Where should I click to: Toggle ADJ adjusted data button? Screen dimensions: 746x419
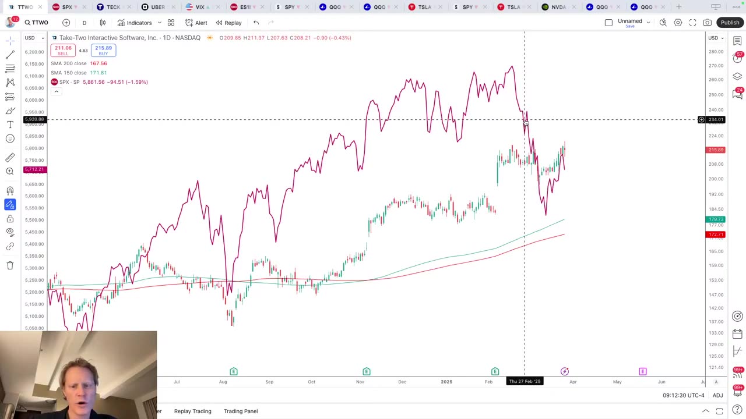[x=717, y=396]
